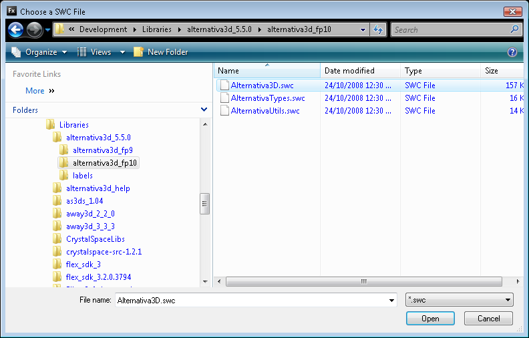Expand the File name history dropdown

[x=391, y=301]
